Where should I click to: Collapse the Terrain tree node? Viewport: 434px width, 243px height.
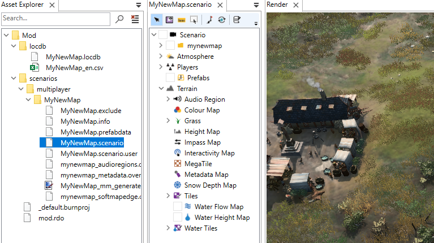(161, 89)
